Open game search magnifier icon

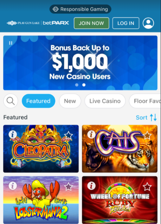click(x=11, y=101)
